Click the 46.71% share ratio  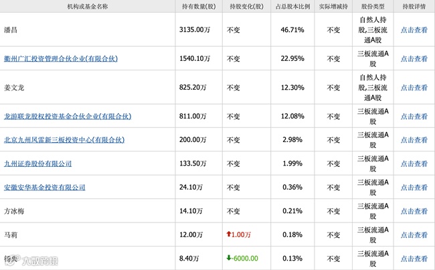(x=292, y=29)
